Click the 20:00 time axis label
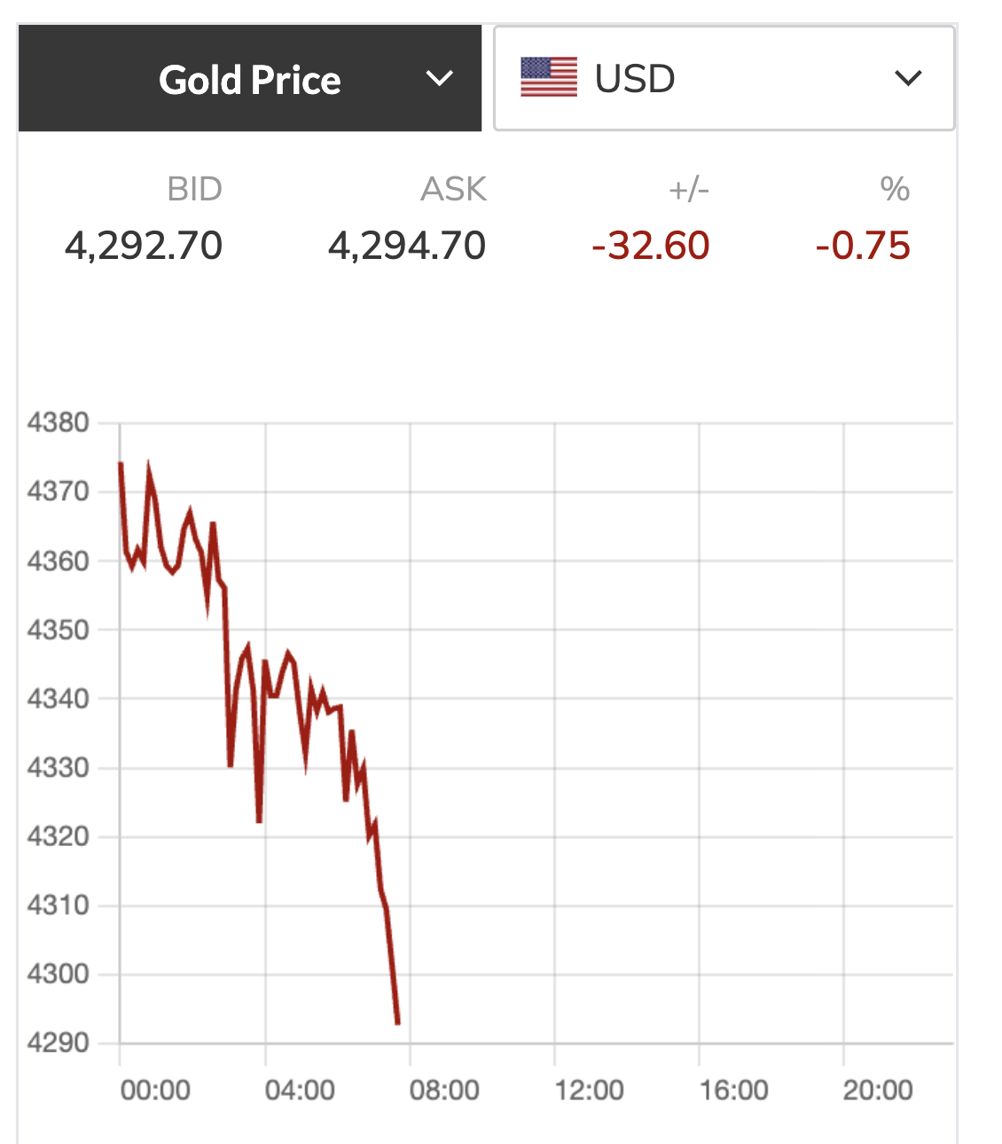This screenshot has height=1144, width=1002. tap(878, 1090)
